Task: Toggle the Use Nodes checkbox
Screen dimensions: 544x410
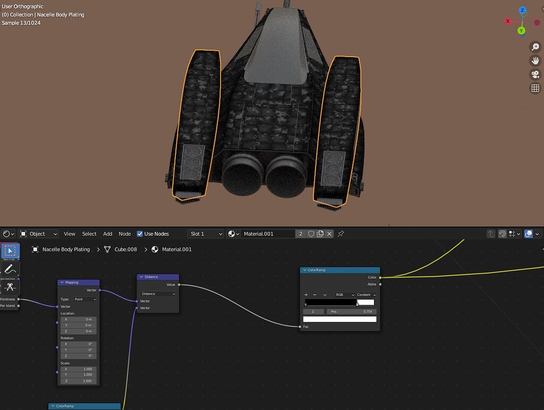Action: (x=139, y=234)
